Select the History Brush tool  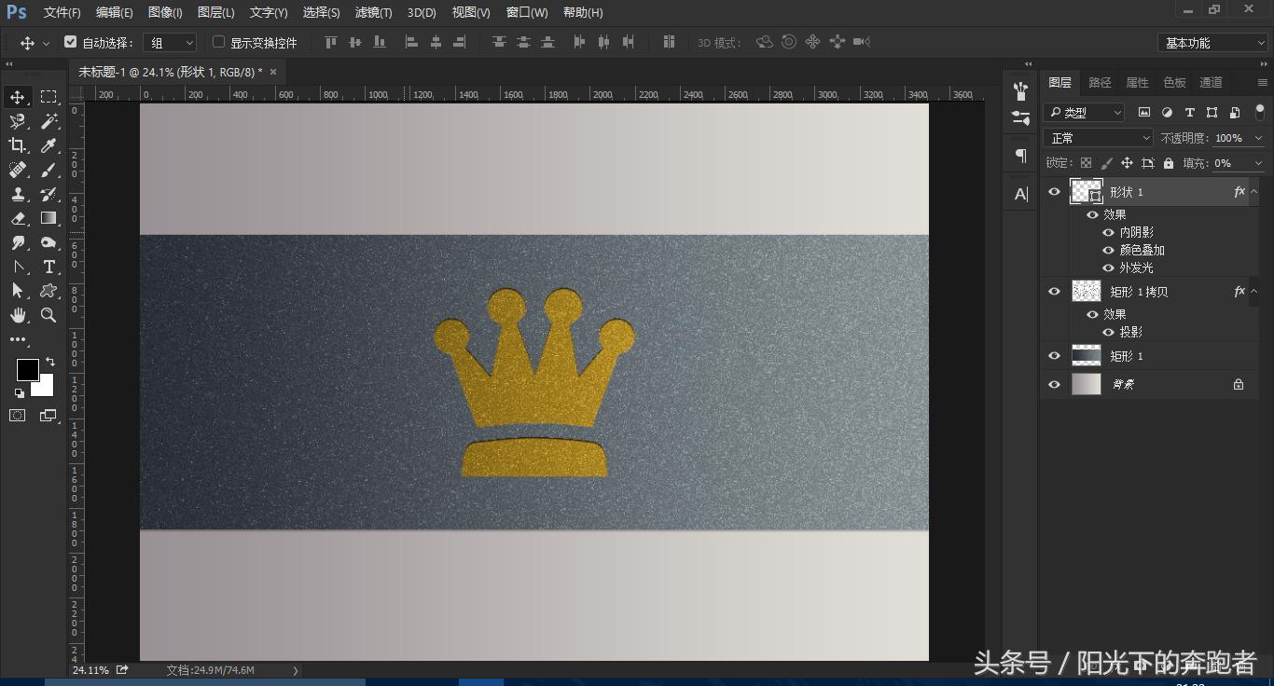(x=48, y=194)
